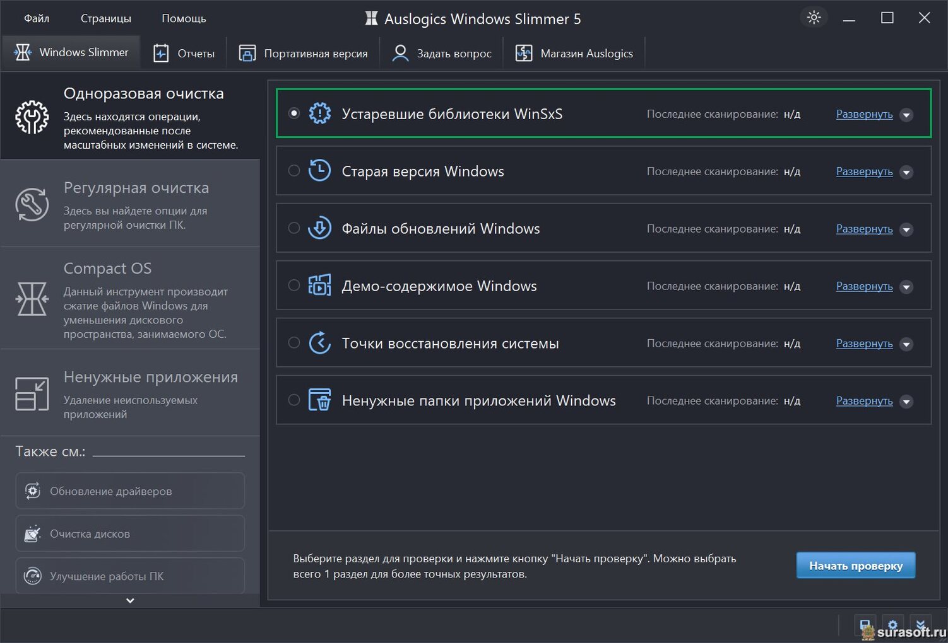Open the Улучшение работы ПК button
The image size is (948, 643).
click(130, 576)
